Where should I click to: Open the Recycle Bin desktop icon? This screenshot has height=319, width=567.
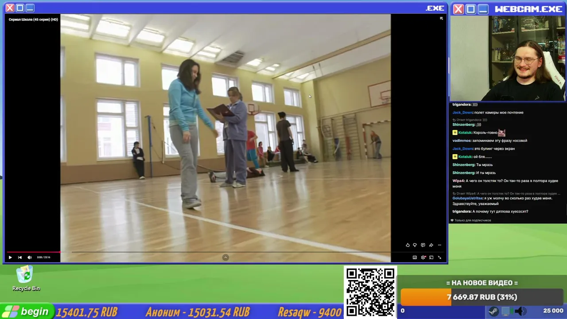pyautogui.click(x=26, y=279)
